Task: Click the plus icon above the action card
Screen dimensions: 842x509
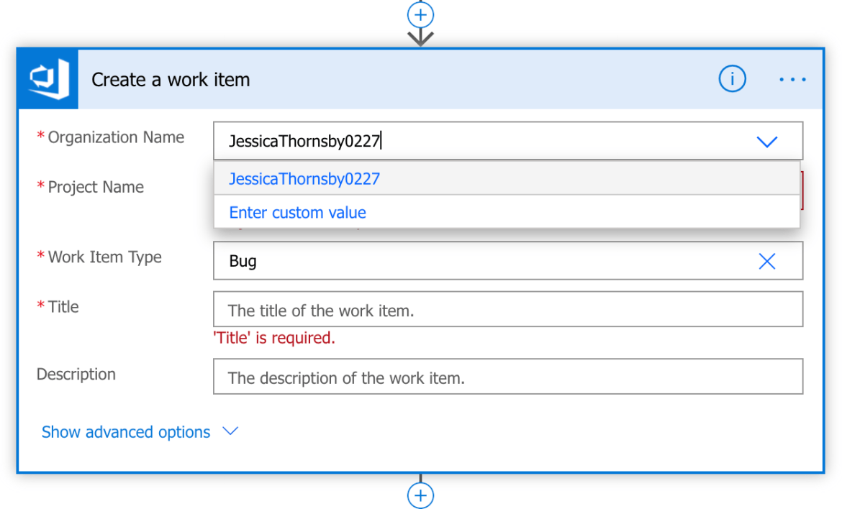Action: pos(421,14)
